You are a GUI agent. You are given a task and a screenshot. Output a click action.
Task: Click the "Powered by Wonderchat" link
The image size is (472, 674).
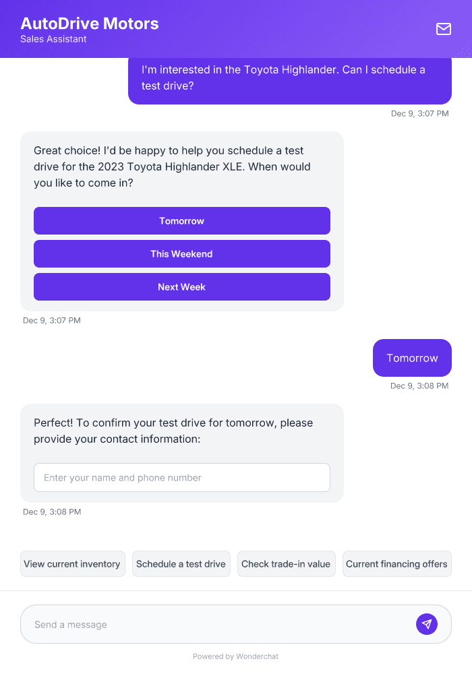(235, 656)
